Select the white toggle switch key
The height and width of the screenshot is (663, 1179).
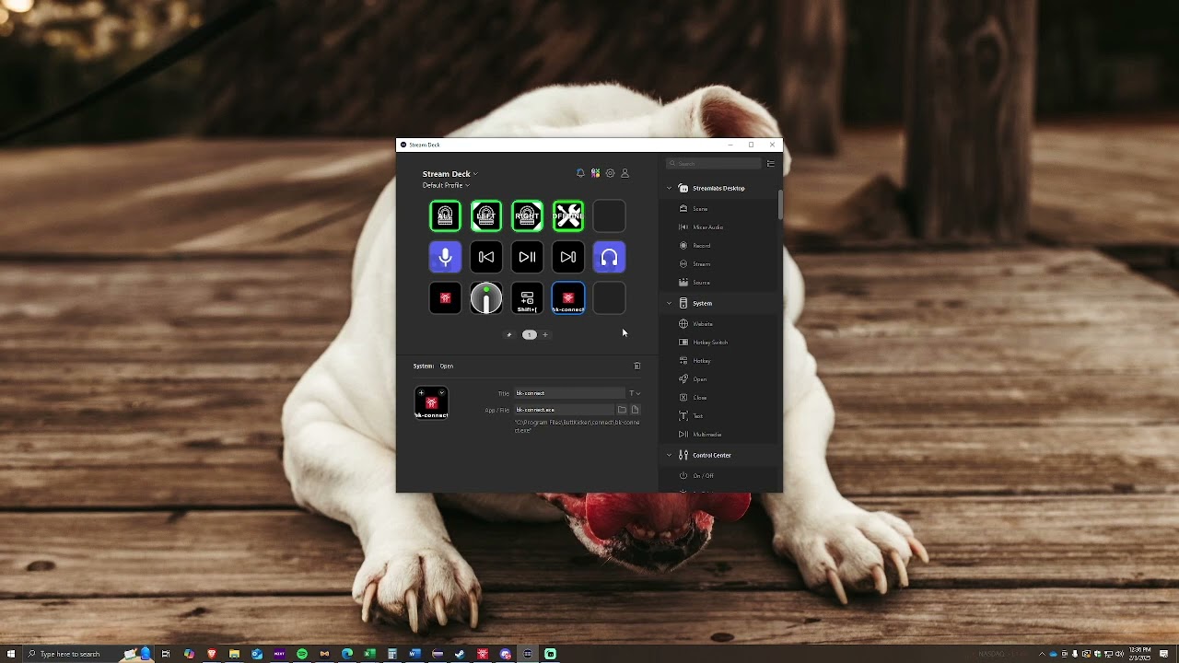click(x=486, y=298)
